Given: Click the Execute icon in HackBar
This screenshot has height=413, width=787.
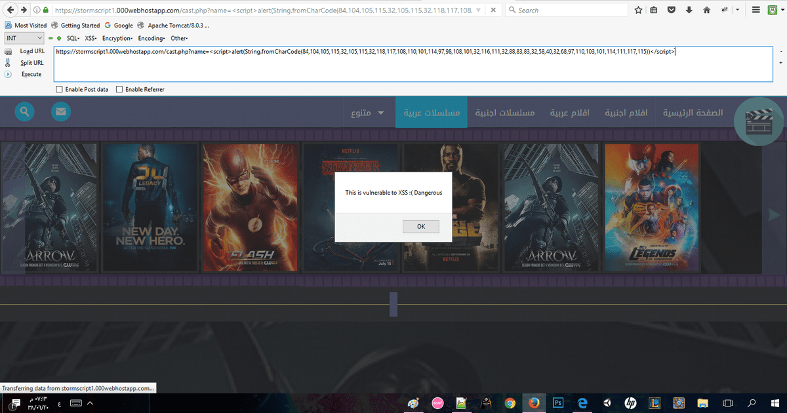Looking at the screenshot, I should 7,74.
